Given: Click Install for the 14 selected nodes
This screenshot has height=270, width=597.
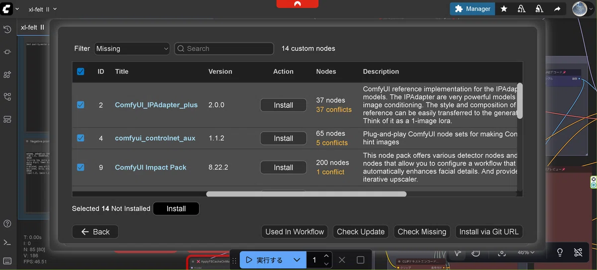Looking at the screenshot, I should point(176,209).
